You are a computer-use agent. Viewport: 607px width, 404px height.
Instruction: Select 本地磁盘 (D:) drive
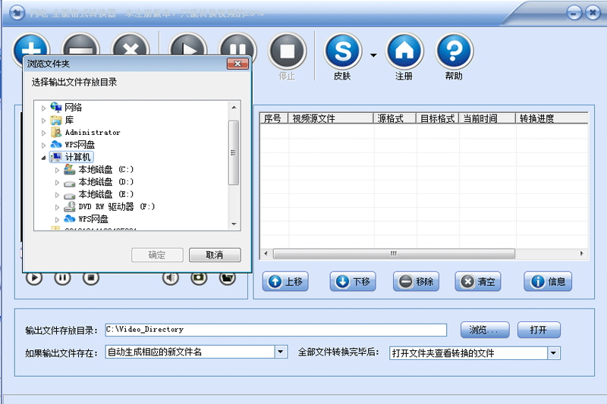(x=105, y=182)
